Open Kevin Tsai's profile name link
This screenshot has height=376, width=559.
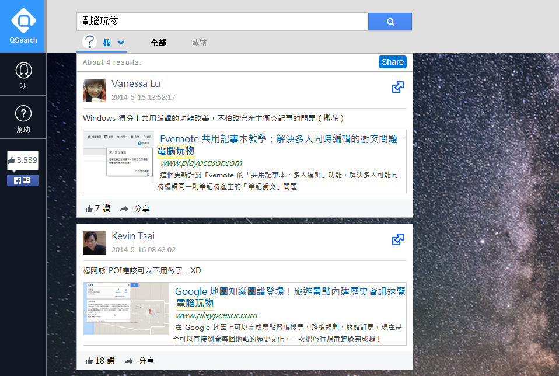click(133, 236)
